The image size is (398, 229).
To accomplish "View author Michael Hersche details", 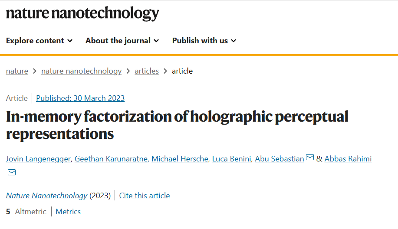I will coord(180,159).
